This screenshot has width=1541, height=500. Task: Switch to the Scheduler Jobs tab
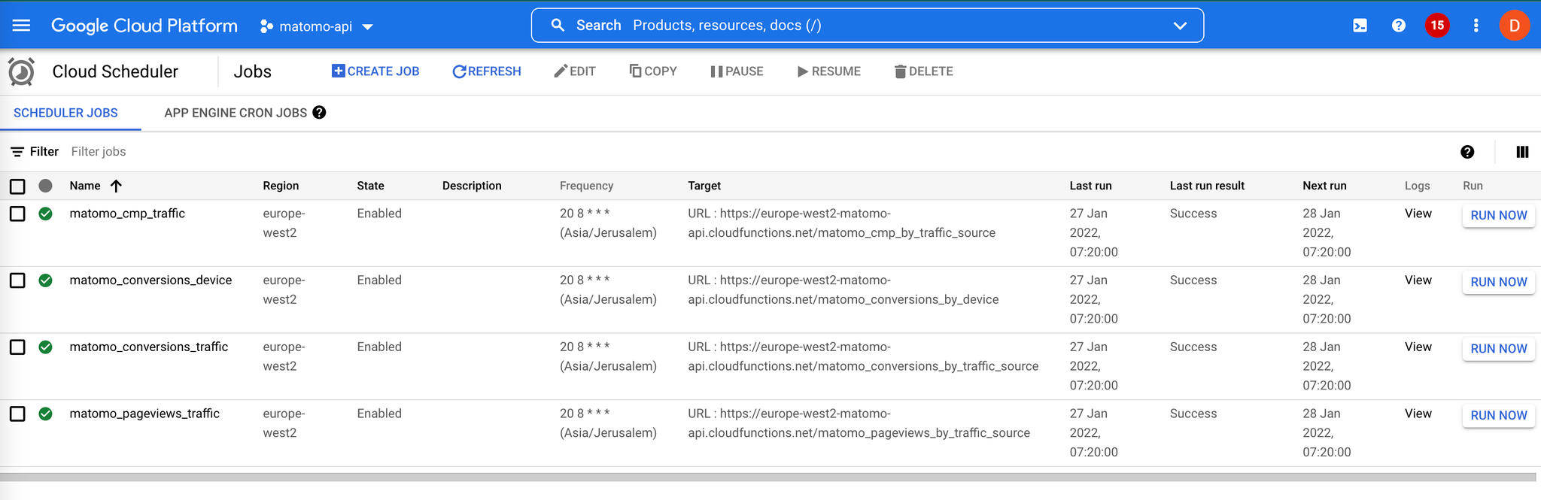click(66, 113)
